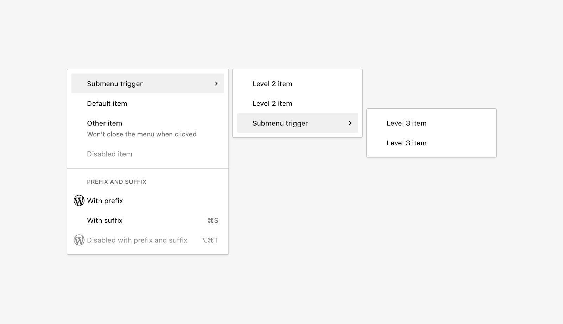Select the With prefix menu item
Screen dimensions: 563x324
click(148, 201)
